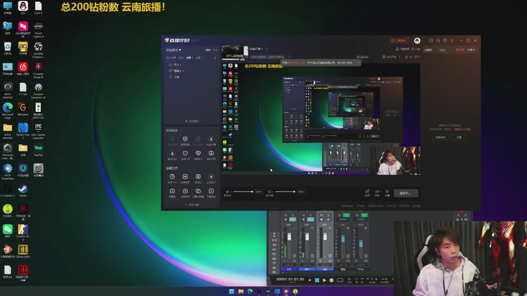
Task: Open the diamond icon tool in the left panel
Action: point(198,153)
